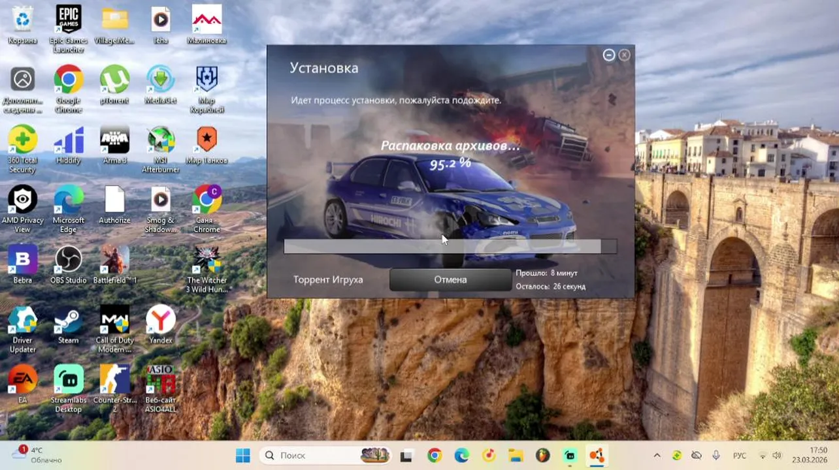The height and width of the screenshot is (470, 839).
Task: Launch the Bebra desktop shortcut
Action: pos(22,265)
